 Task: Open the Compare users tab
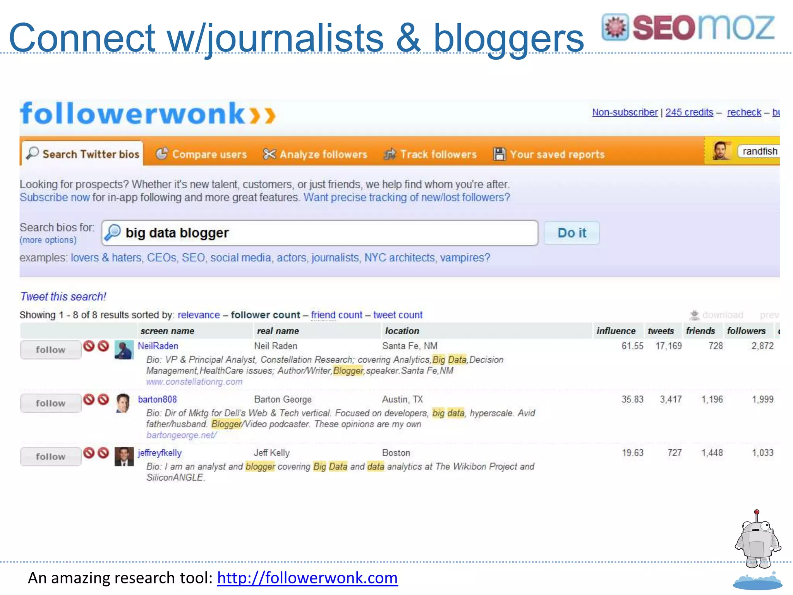pos(201,154)
